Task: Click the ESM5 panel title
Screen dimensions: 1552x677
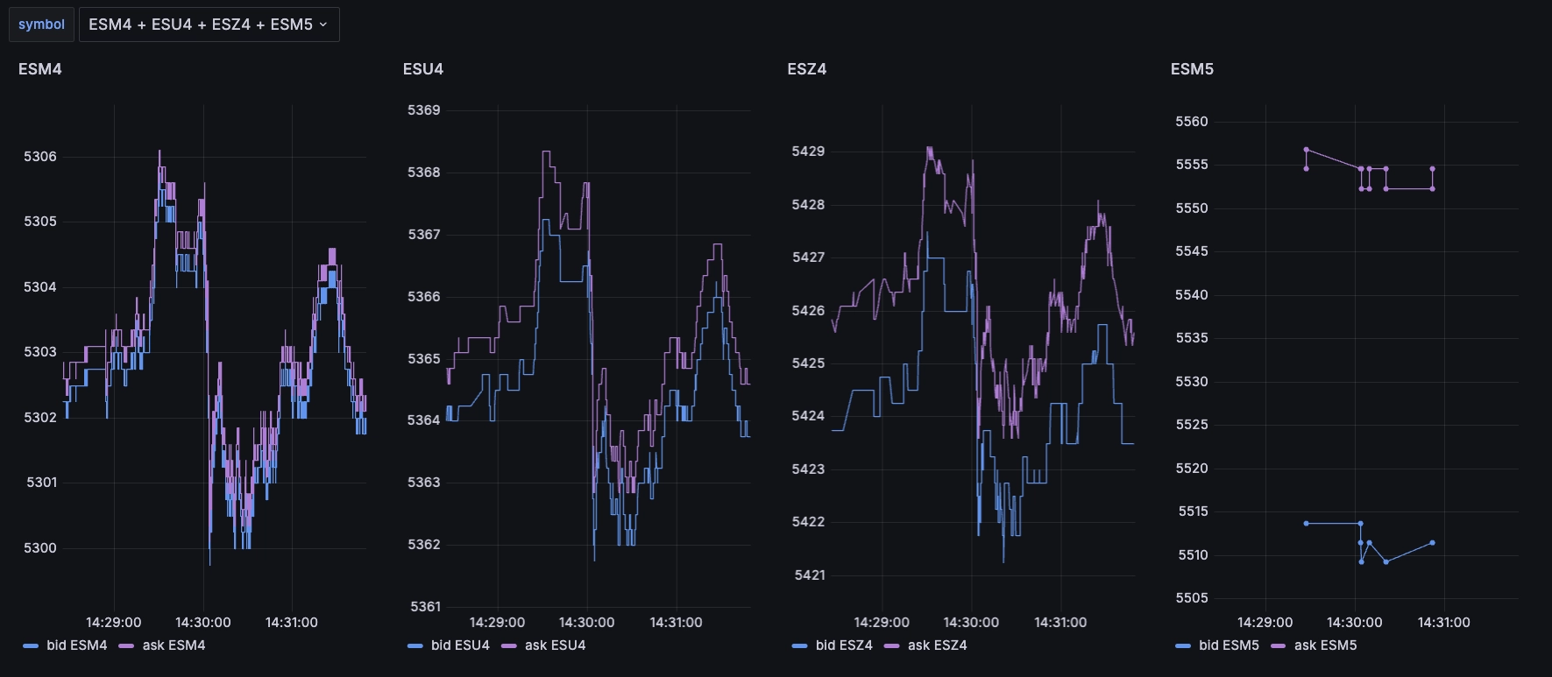Action: (x=1192, y=69)
